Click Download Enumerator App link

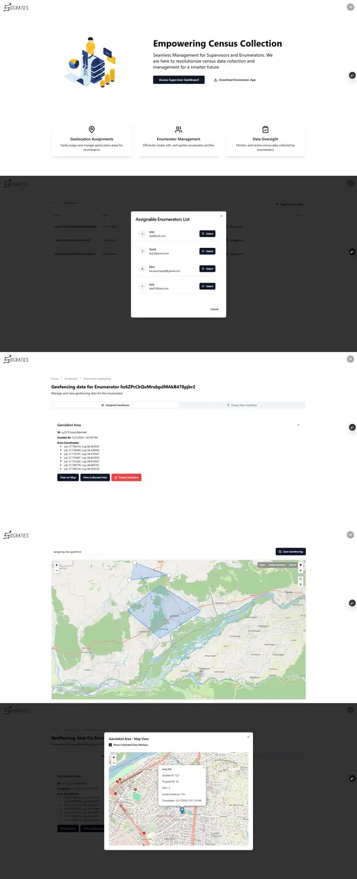[234, 79]
